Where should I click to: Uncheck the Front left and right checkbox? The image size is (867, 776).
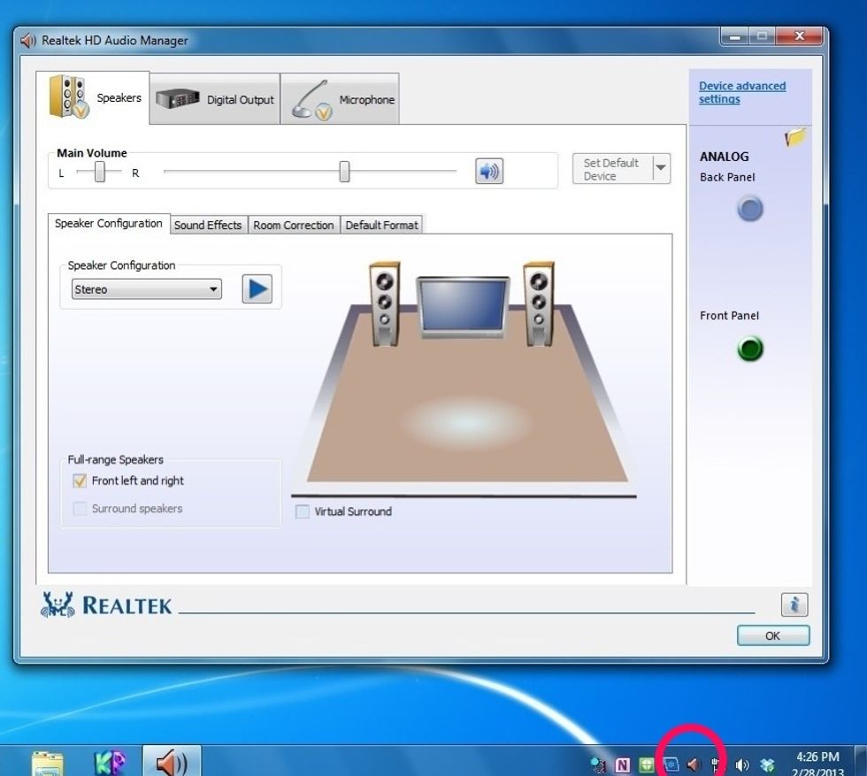(80, 480)
